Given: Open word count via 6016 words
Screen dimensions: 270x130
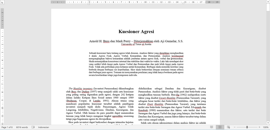Looking at the screenshot, I should pos(22,127).
